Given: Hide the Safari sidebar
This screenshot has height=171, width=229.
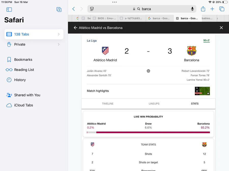Looking at the screenshot, I should (9, 10).
